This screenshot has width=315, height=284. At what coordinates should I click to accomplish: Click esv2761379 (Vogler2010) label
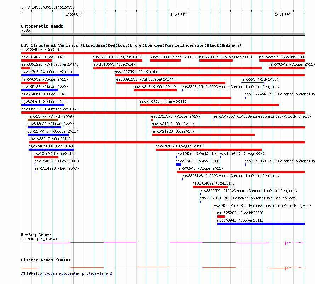click(x=180, y=146)
